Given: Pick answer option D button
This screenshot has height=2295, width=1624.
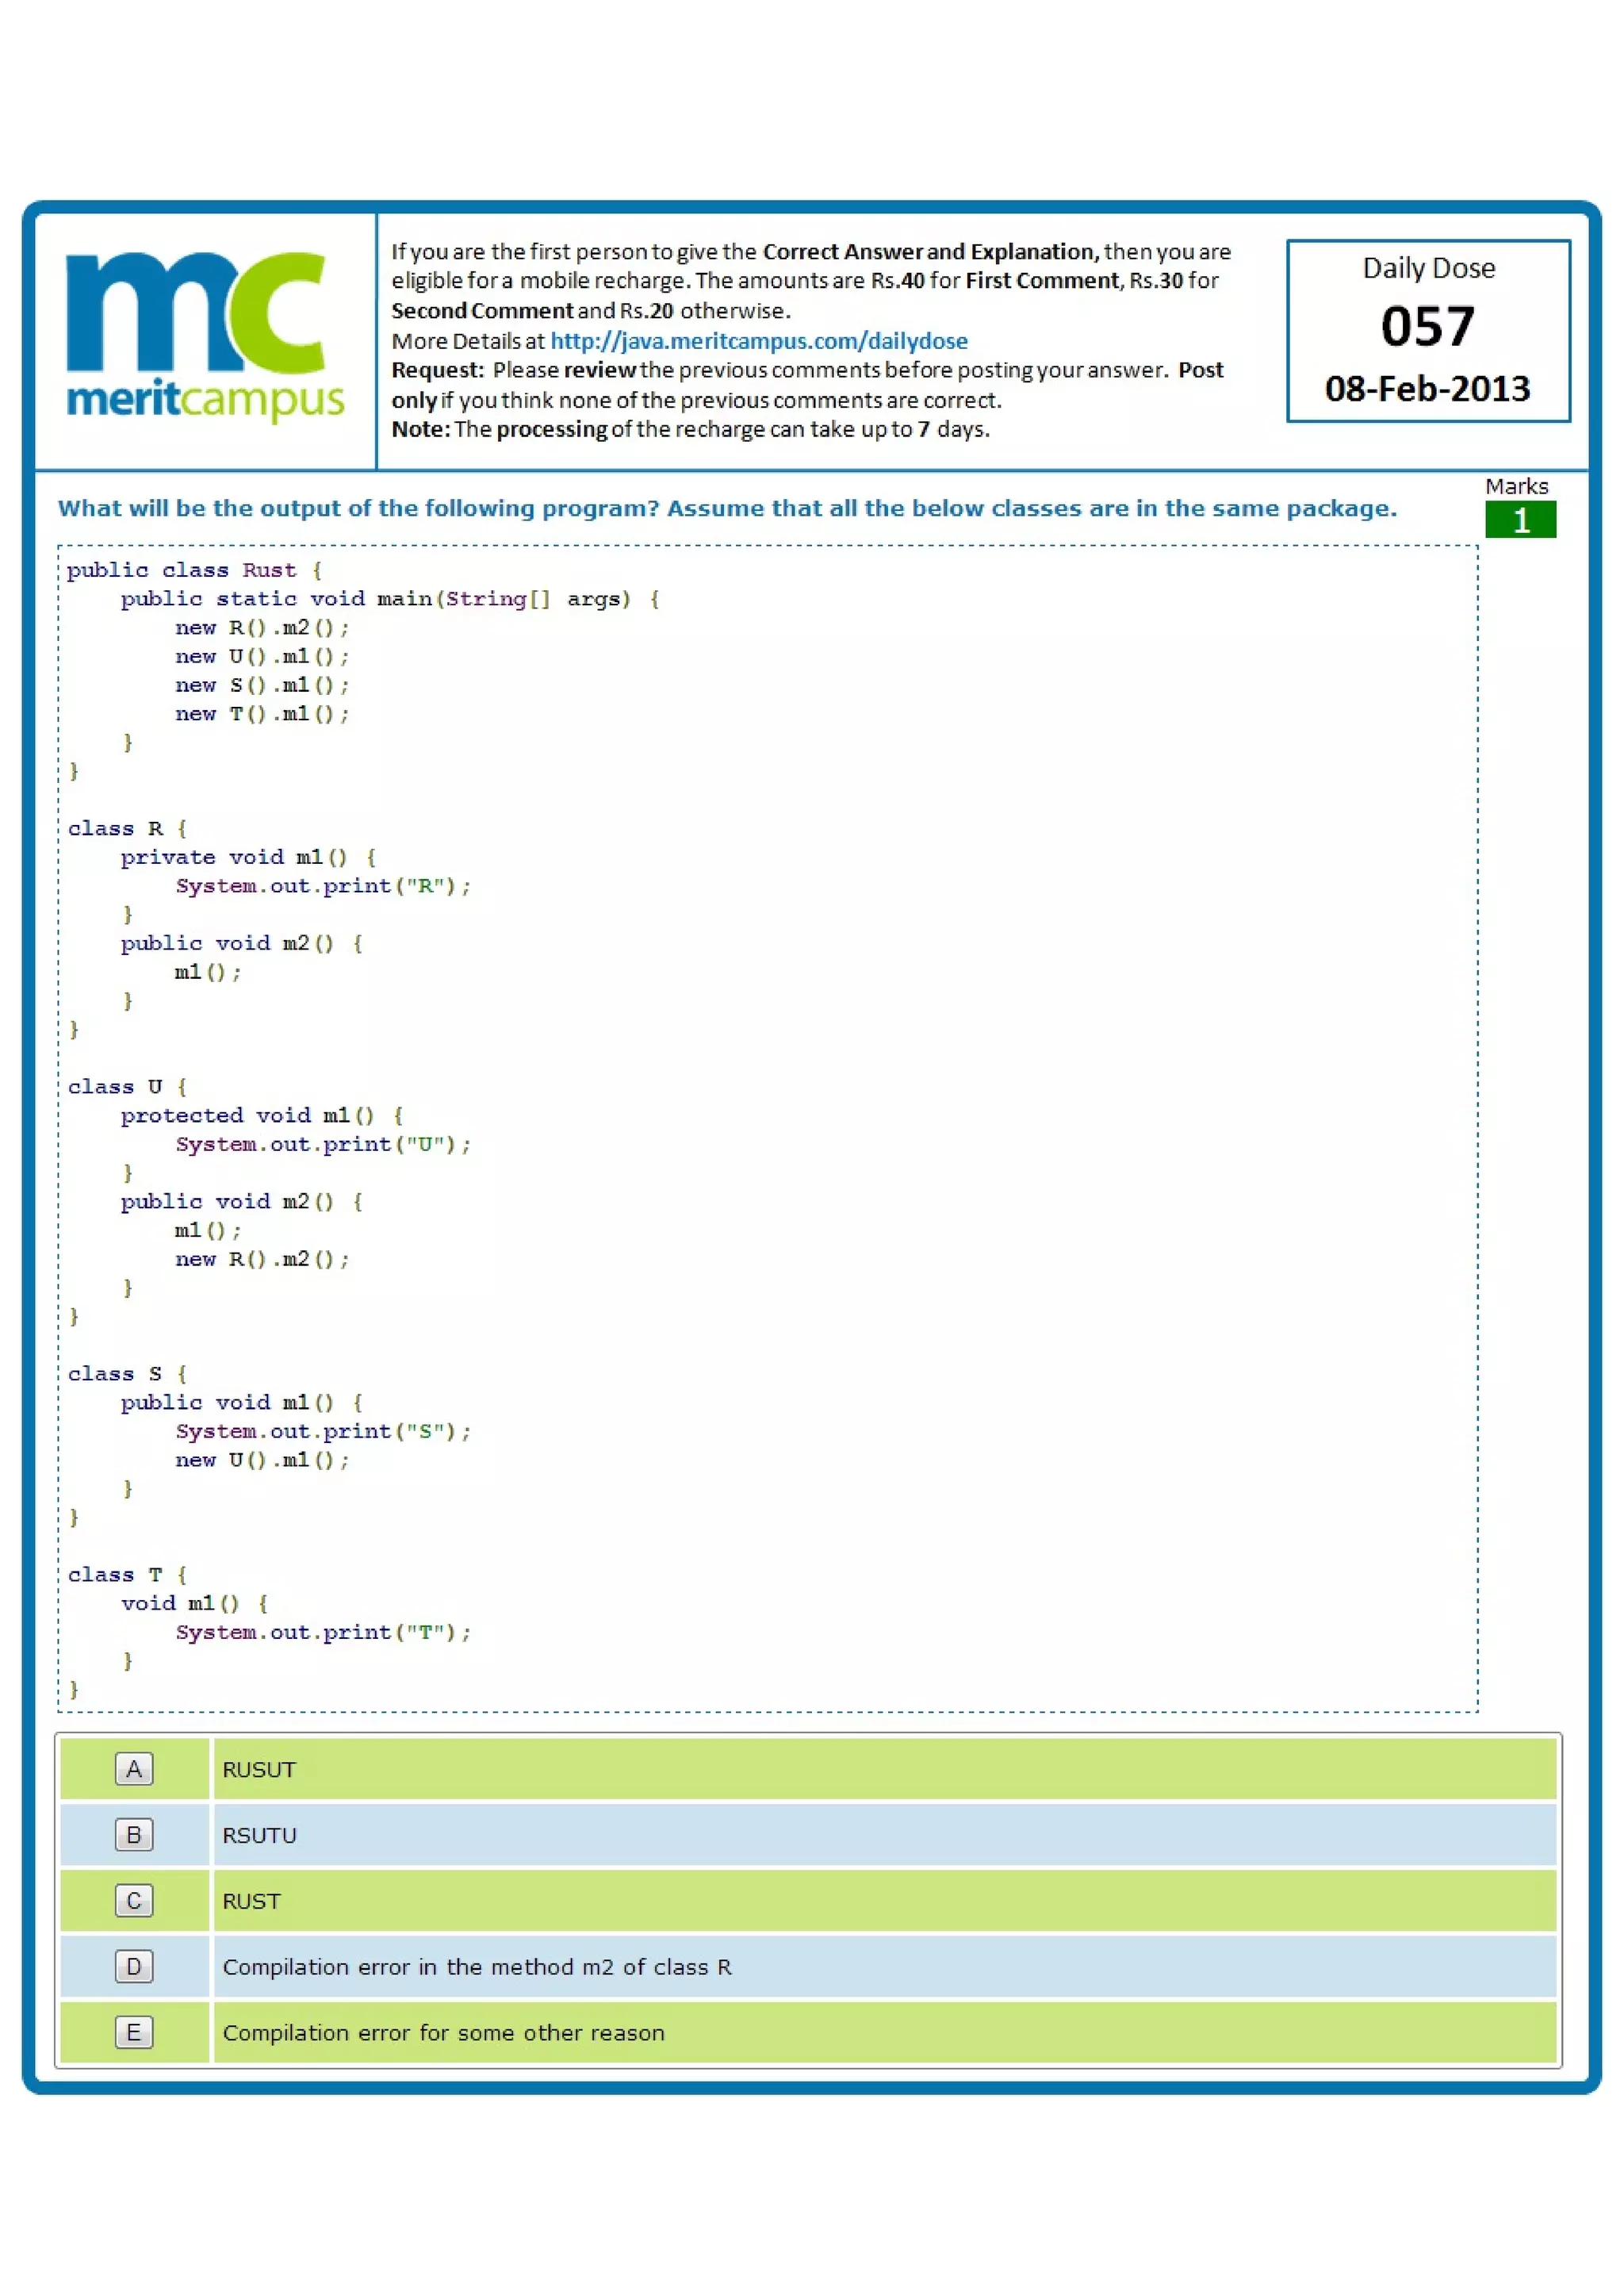Looking at the screenshot, I should point(134,1966).
